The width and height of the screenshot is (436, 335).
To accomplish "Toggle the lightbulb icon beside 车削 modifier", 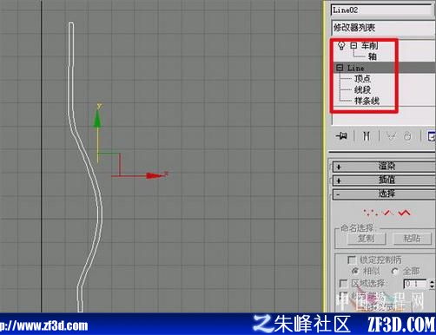I will click(341, 46).
